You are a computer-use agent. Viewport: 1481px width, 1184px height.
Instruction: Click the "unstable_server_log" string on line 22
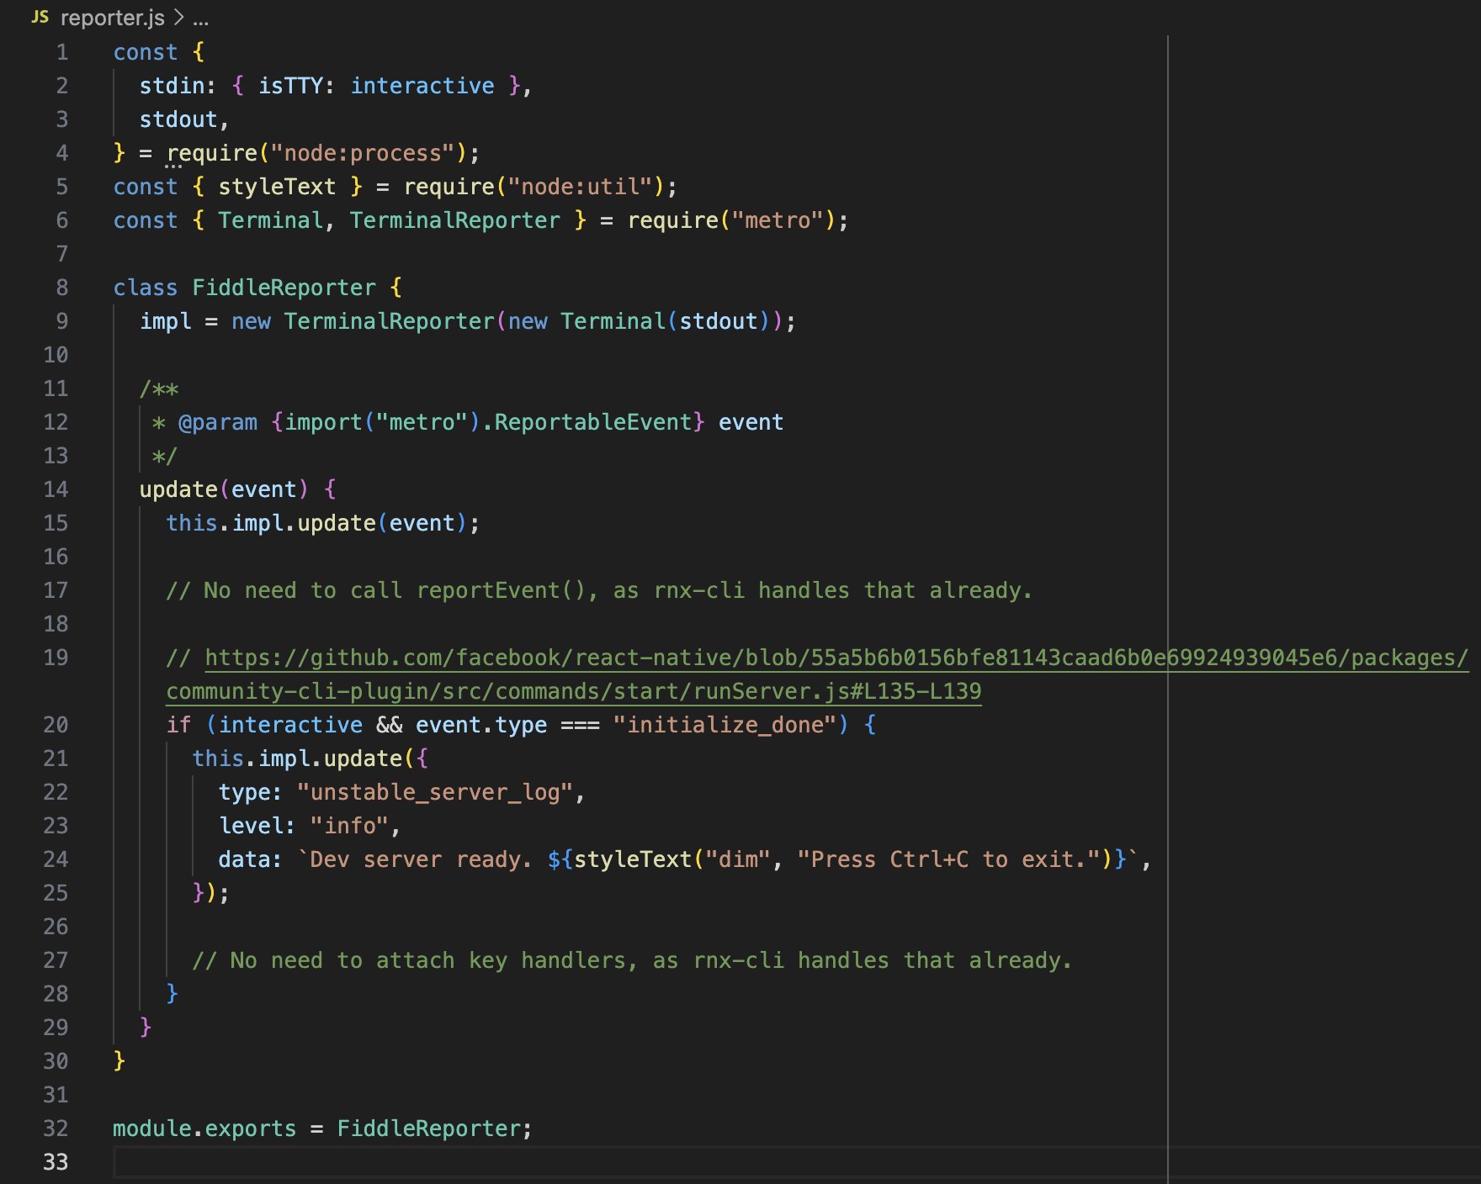tap(435, 792)
